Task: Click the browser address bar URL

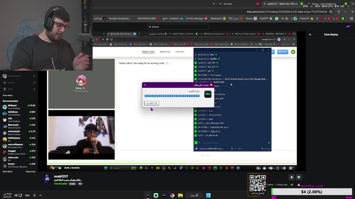Action: coord(287,12)
